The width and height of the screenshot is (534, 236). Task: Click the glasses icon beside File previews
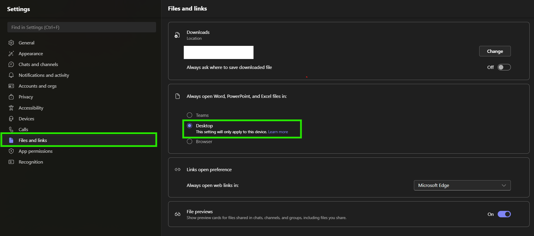tap(178, 214)
